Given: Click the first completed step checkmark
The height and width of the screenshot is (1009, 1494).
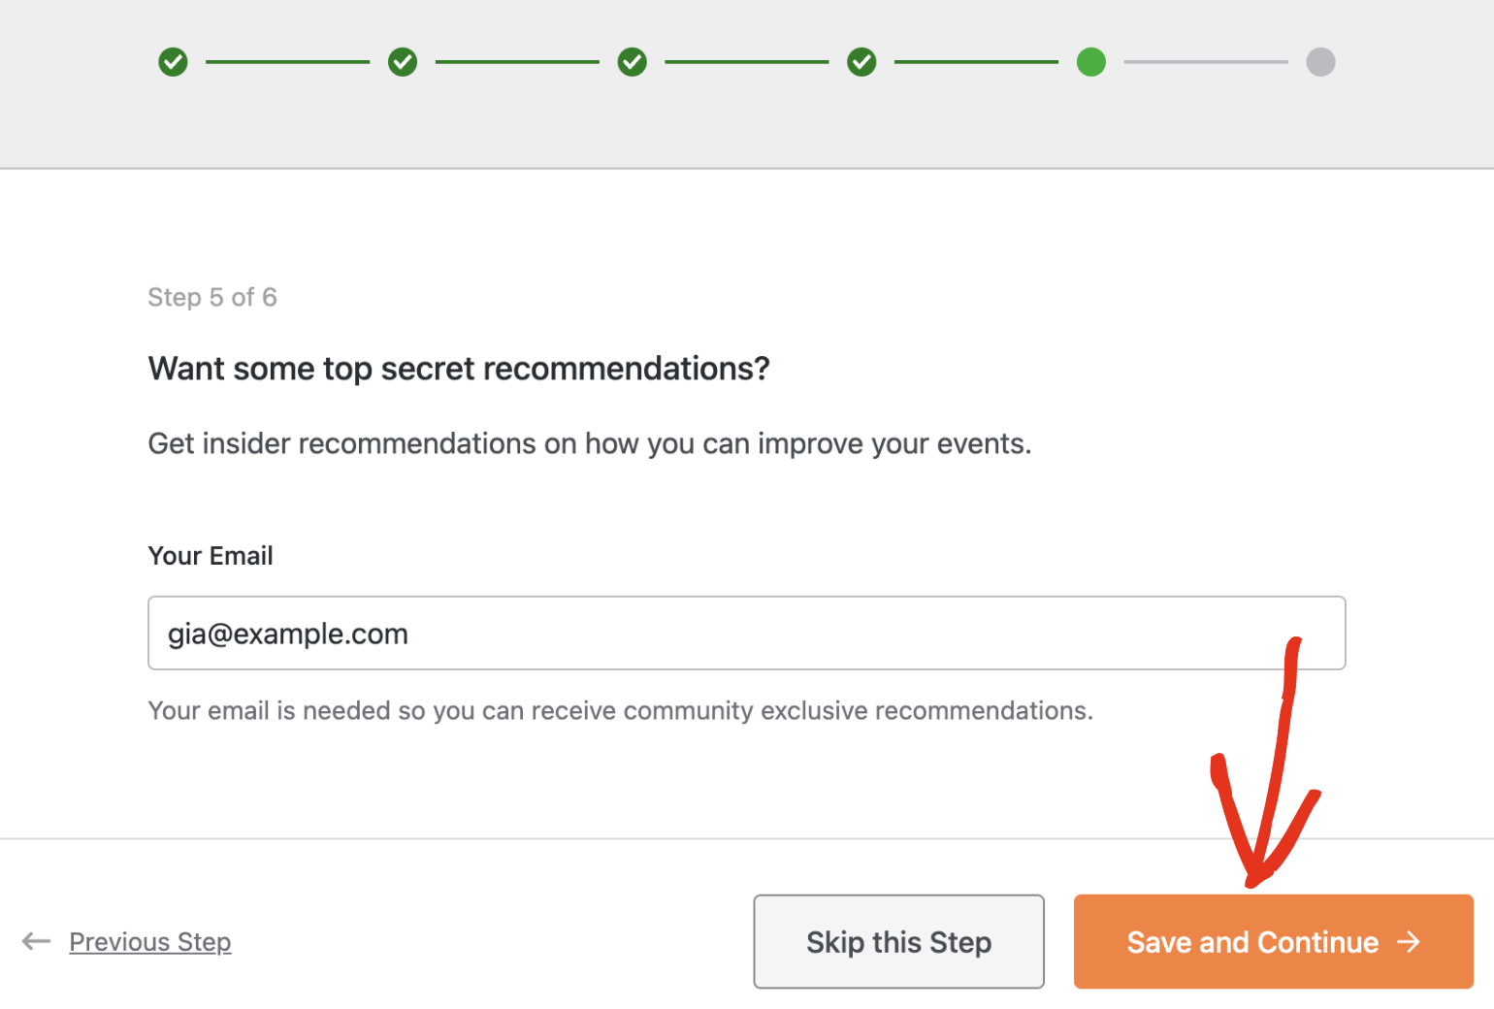Looking at the screenshot, I should (173, 62).
